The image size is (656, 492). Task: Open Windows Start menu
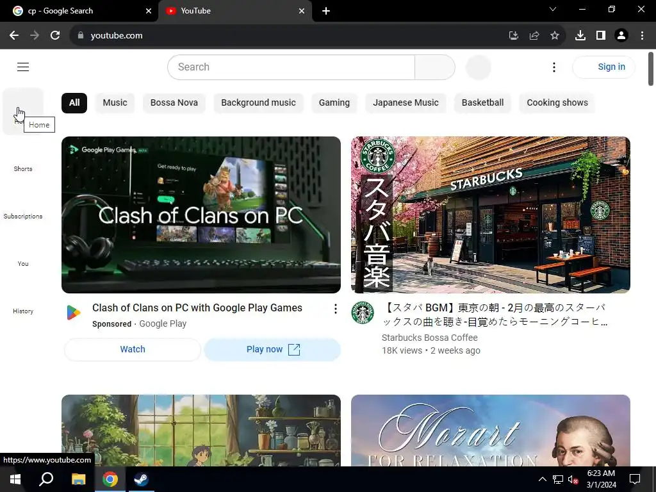tap(15, 479)
